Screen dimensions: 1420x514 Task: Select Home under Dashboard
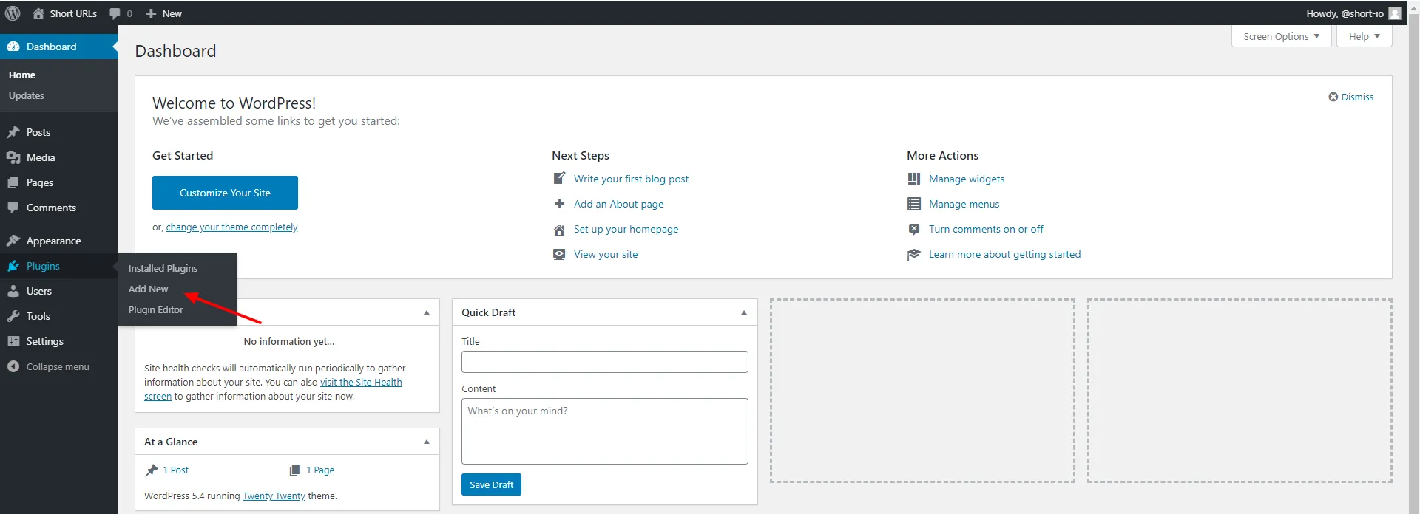coord(22,75)
